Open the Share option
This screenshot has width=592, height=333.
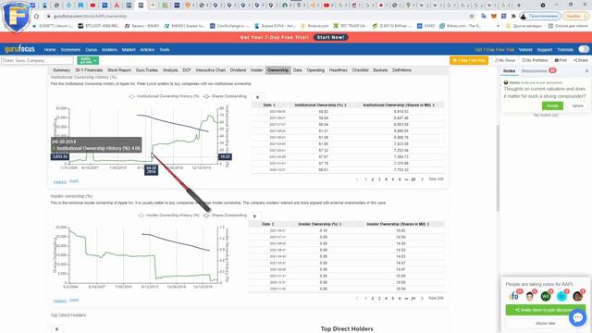(581, 60)
